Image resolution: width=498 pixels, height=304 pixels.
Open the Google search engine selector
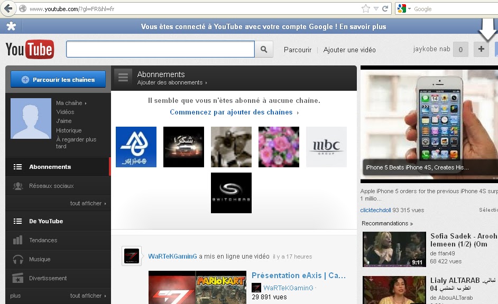click(x=404, y=9)
